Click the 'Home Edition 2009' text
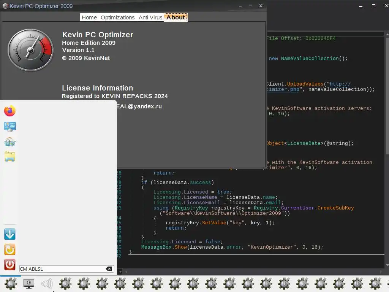 [89, 43]
